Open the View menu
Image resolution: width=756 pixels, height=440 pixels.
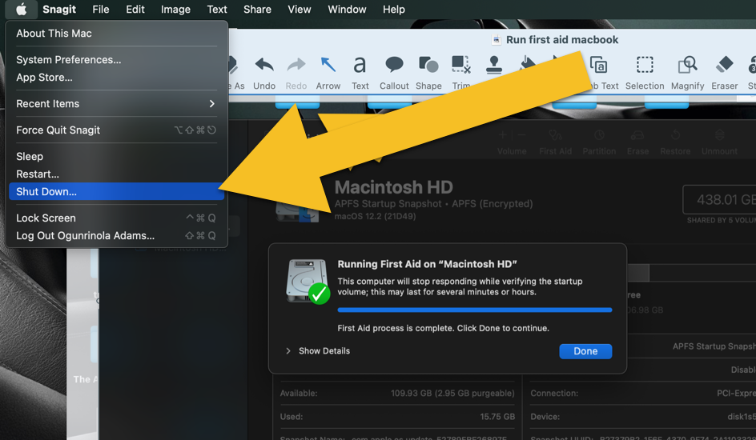click(299, 9)
